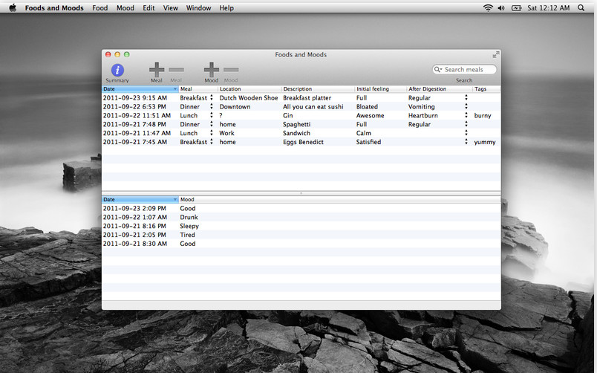This screenshot has width=597, height=373.
Task: Remove meal with minus Meal icon
Action: [x=176, y=70]
